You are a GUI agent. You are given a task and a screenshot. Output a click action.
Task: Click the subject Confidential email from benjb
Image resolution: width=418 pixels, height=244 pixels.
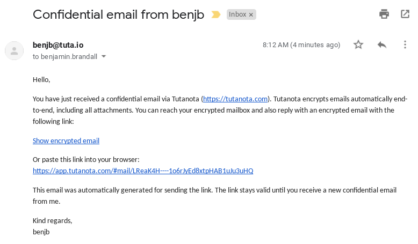click(x=118, y=14)
